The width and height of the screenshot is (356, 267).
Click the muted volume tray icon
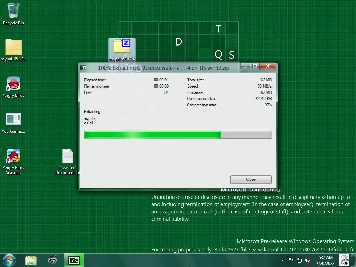pos(308,261)
